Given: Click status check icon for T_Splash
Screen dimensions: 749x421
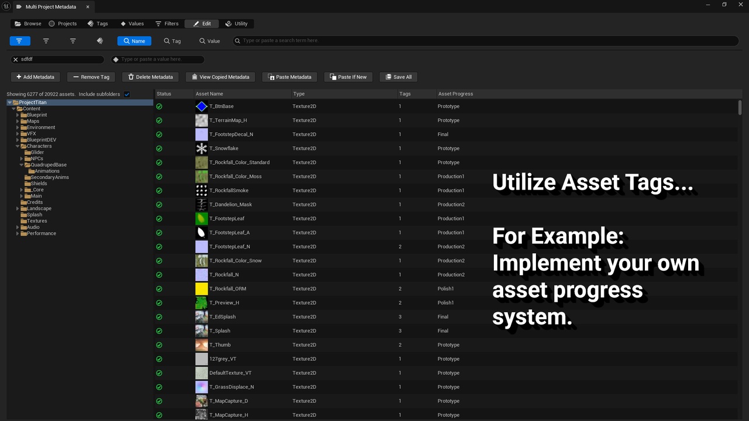Looking at the screenshot, I should [x=159, y=331].
